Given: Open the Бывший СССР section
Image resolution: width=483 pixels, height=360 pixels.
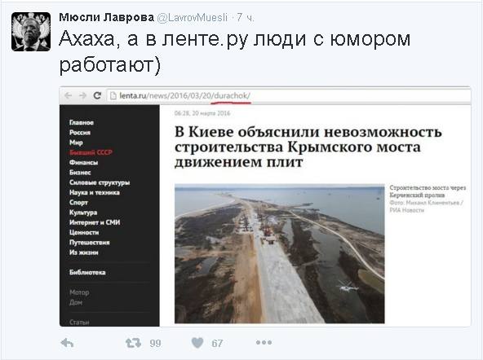Looking at the screenshot, I should click(91, 152).
